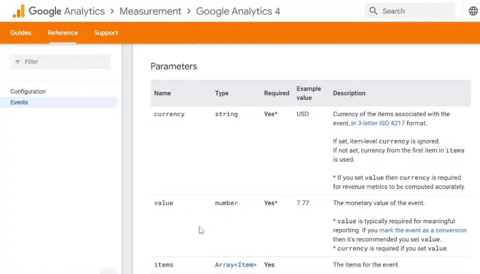Open the mark the event as a conversion link

coord(423,230)
